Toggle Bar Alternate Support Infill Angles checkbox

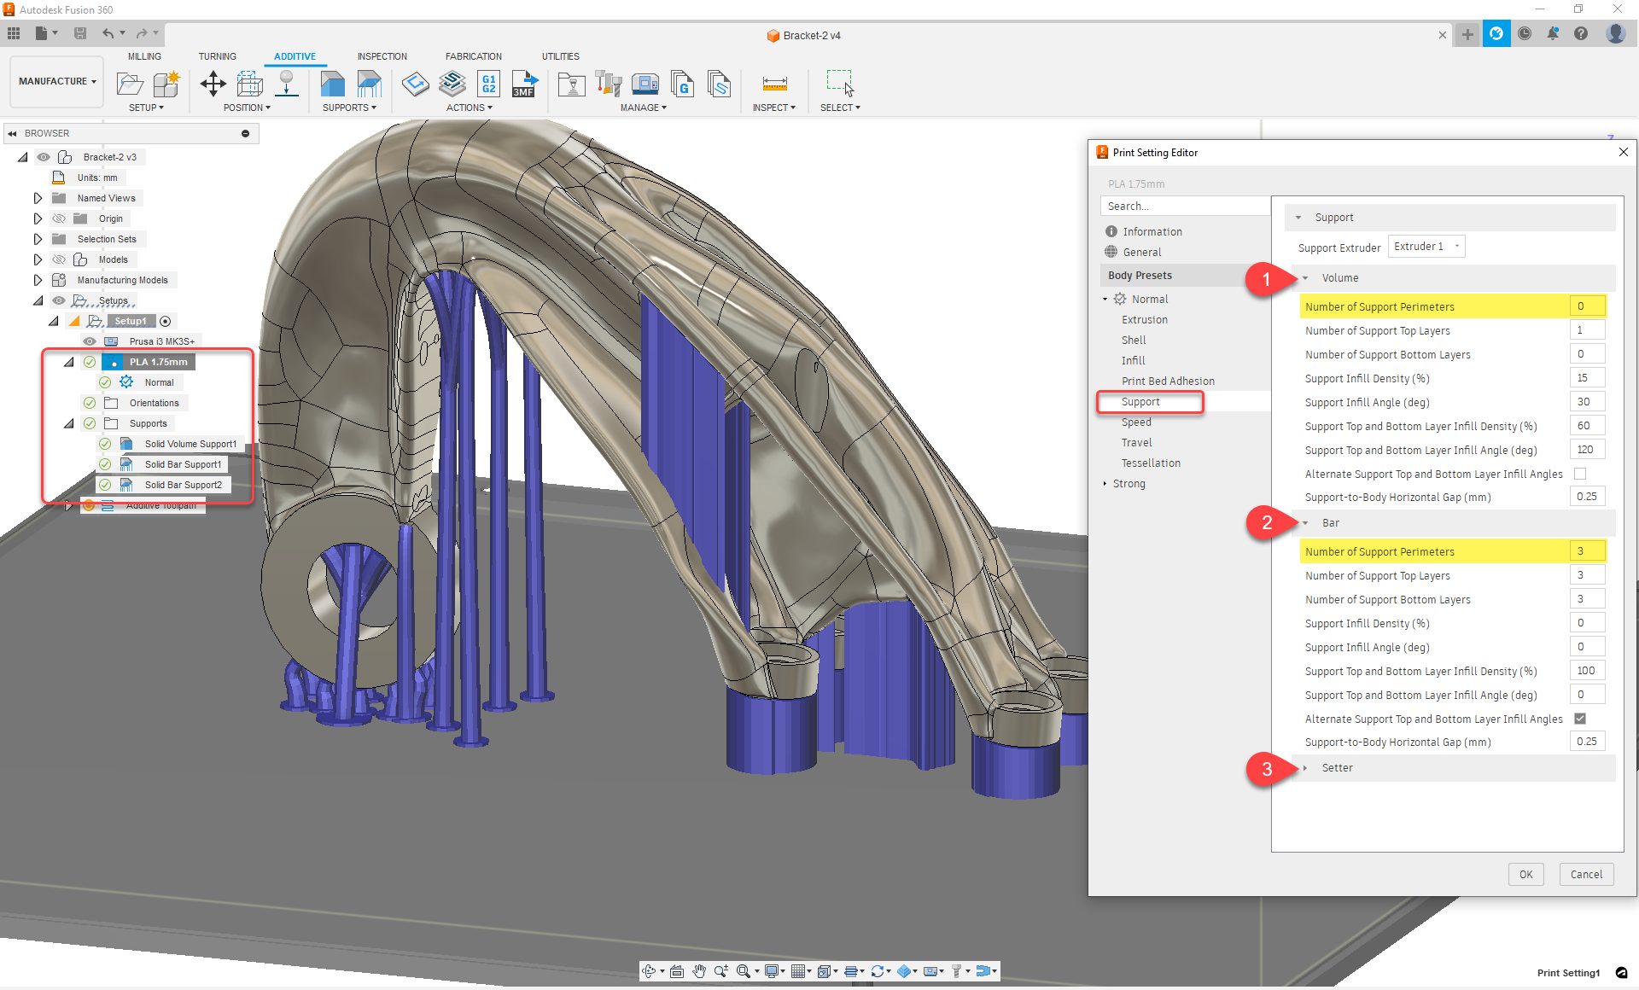(x=1580, y=719)
